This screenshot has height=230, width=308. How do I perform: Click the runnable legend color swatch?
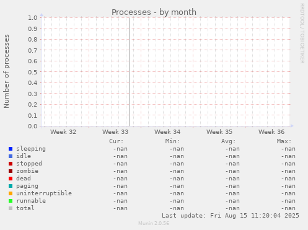(x=11, y=201)
